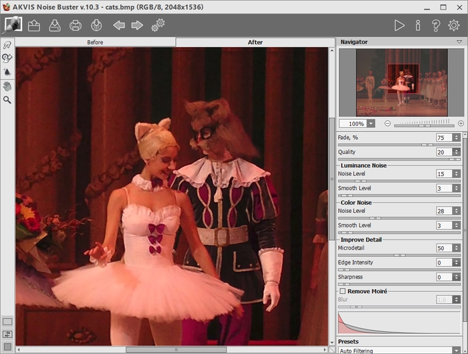Click the Luminance Noise section label
This screenshot has height=354, width=468.
pos(364,165)
